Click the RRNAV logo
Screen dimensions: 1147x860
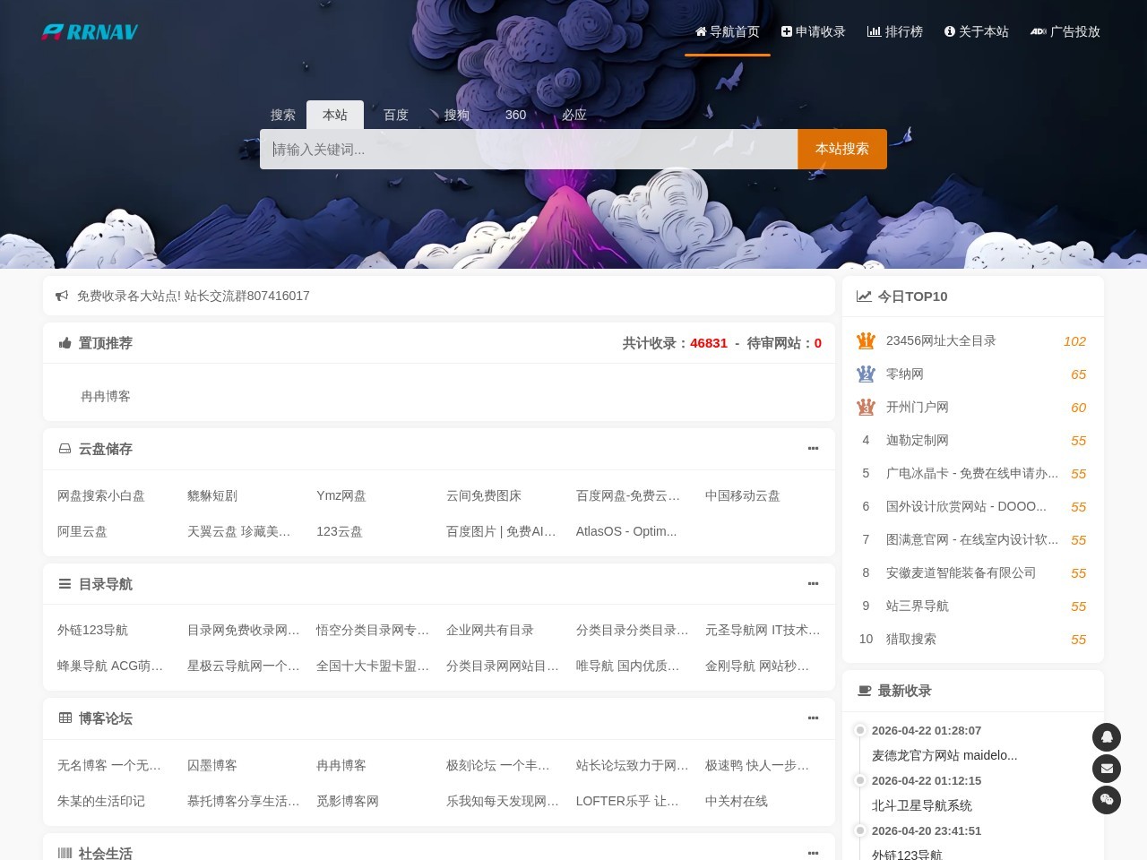(x=90, y=31)
